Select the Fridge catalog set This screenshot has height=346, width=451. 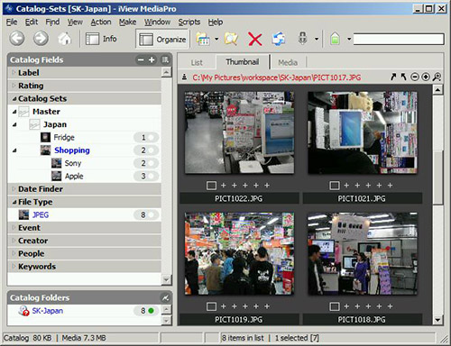[x=64, y=137]
